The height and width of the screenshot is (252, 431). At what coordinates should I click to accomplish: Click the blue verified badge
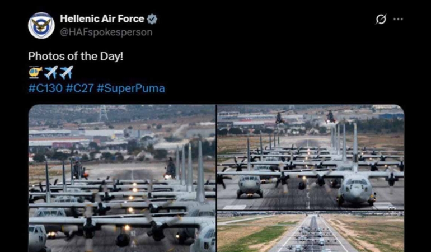[152, 19]
